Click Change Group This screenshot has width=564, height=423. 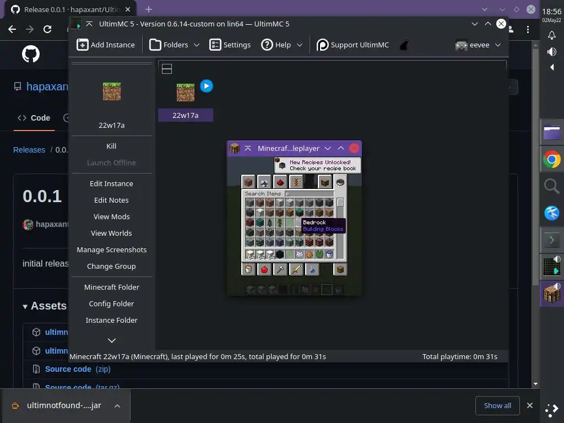tap(111, 266)
